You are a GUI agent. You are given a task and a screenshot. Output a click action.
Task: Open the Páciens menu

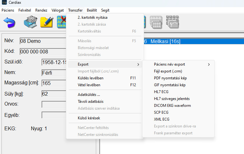tap(8, 10)
